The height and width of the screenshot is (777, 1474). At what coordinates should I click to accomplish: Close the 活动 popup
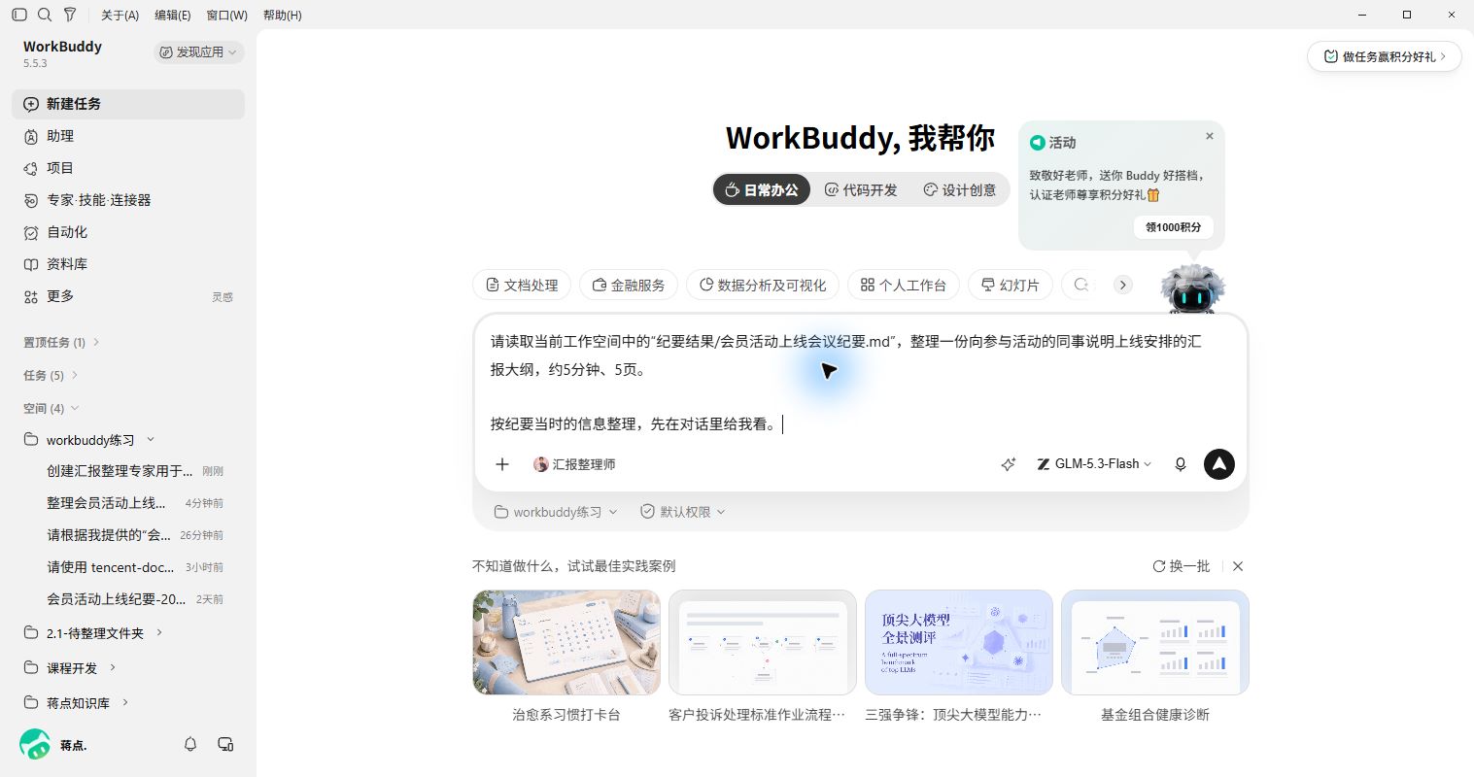(x=1210, y=136)
